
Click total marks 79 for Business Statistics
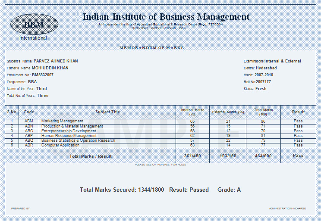click(263, 140)
